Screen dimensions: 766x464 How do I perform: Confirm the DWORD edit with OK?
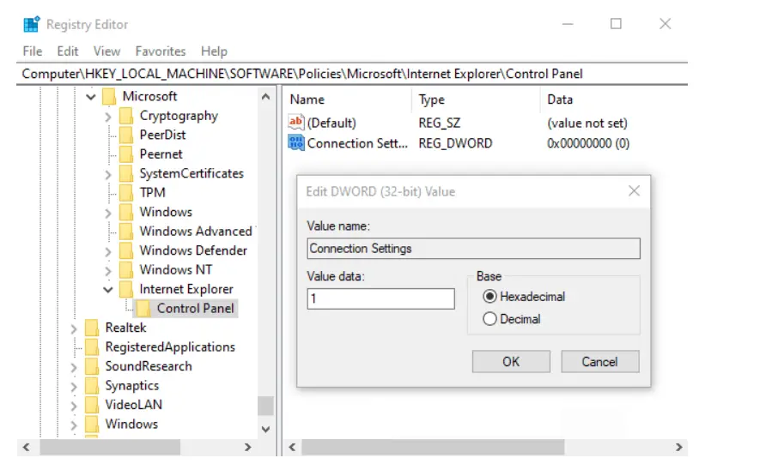(x=511, y=362)
